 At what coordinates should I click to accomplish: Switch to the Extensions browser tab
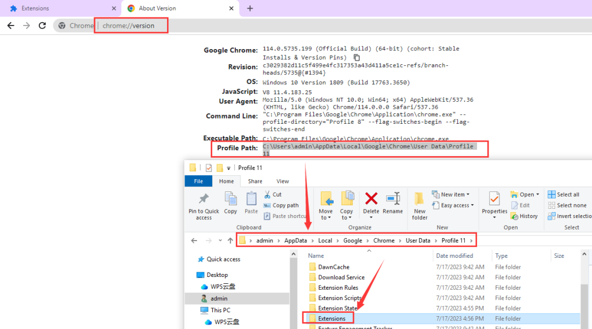[x=60, y=8]
